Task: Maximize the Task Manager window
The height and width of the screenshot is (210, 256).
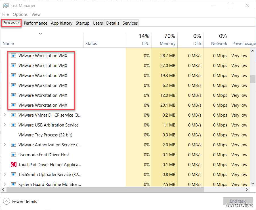Action: (x=230, y=5)
